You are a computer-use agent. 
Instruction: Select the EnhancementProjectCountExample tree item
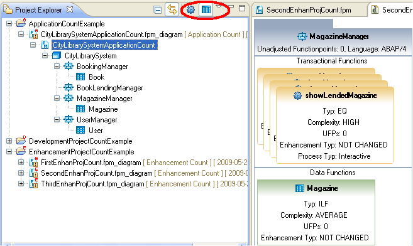tap(81, 152)
